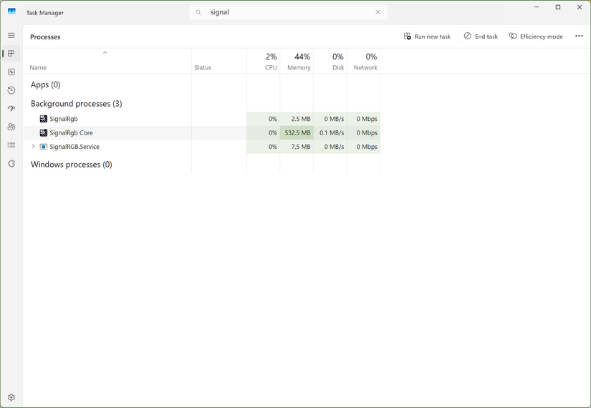This screenshot has width=591, height=408.
Task: Select the Processes sidebar icon
Action: point(11,54)
